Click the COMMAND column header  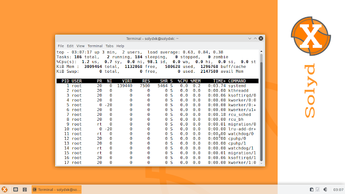(x=237, y=81)
